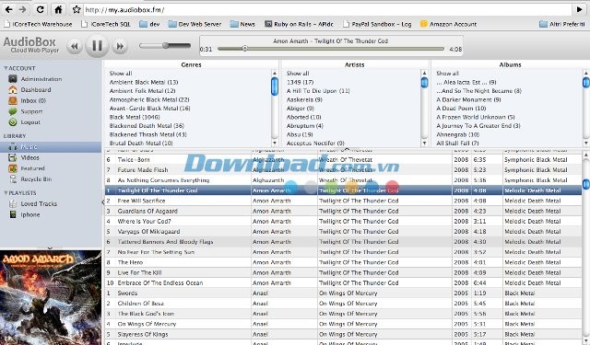Click the Artists list scrollbar up arrow
Screen dimensions: 590x345
pyautogui.click(x=424, y=74)
